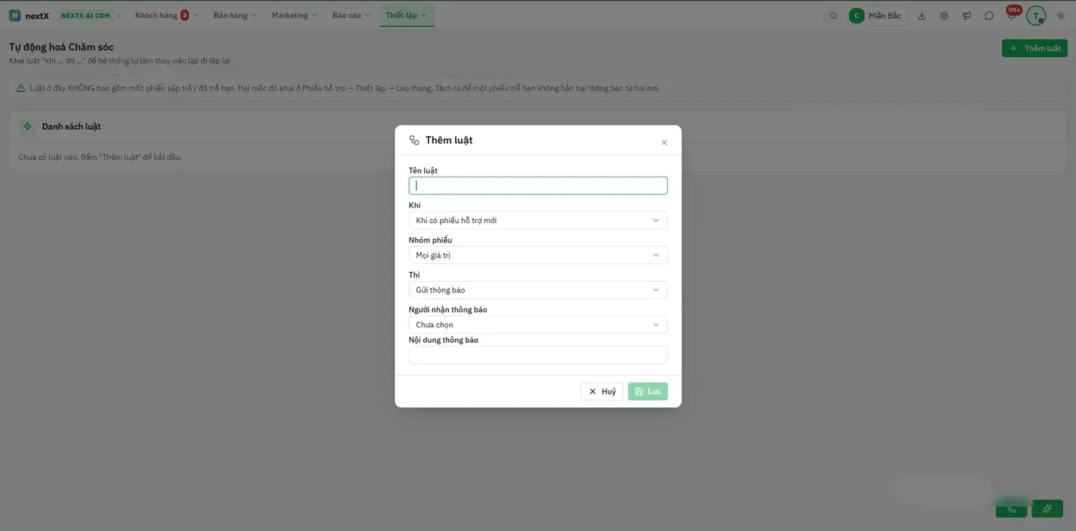This screenshot has height=531, width=1076.
Task: Click the download icon in header
Action: (921, 15)
